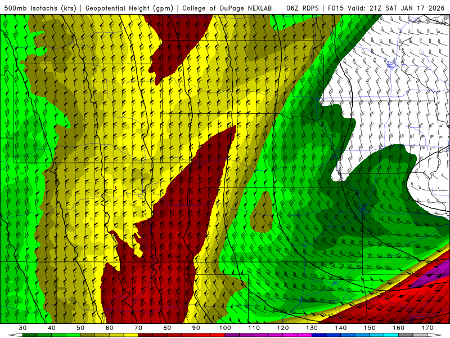The height and width of the screenshot is (338, 450).
Task: Click the '50' value on the legend
Action: click(80, 328)
